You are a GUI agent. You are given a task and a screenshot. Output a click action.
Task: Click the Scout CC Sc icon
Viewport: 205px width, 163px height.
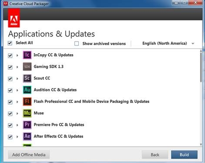27,78
